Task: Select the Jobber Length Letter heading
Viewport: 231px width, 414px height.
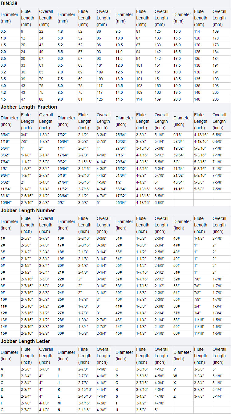Action: pos(25,341)
